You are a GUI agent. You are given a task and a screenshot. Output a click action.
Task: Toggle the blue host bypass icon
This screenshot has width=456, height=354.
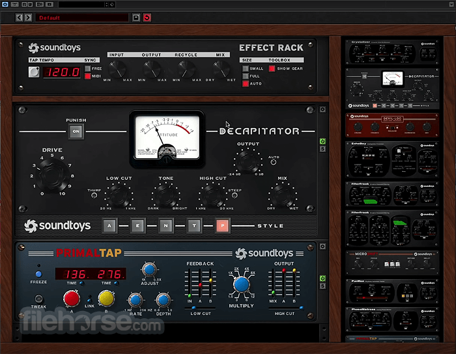[x=5, y=5]
